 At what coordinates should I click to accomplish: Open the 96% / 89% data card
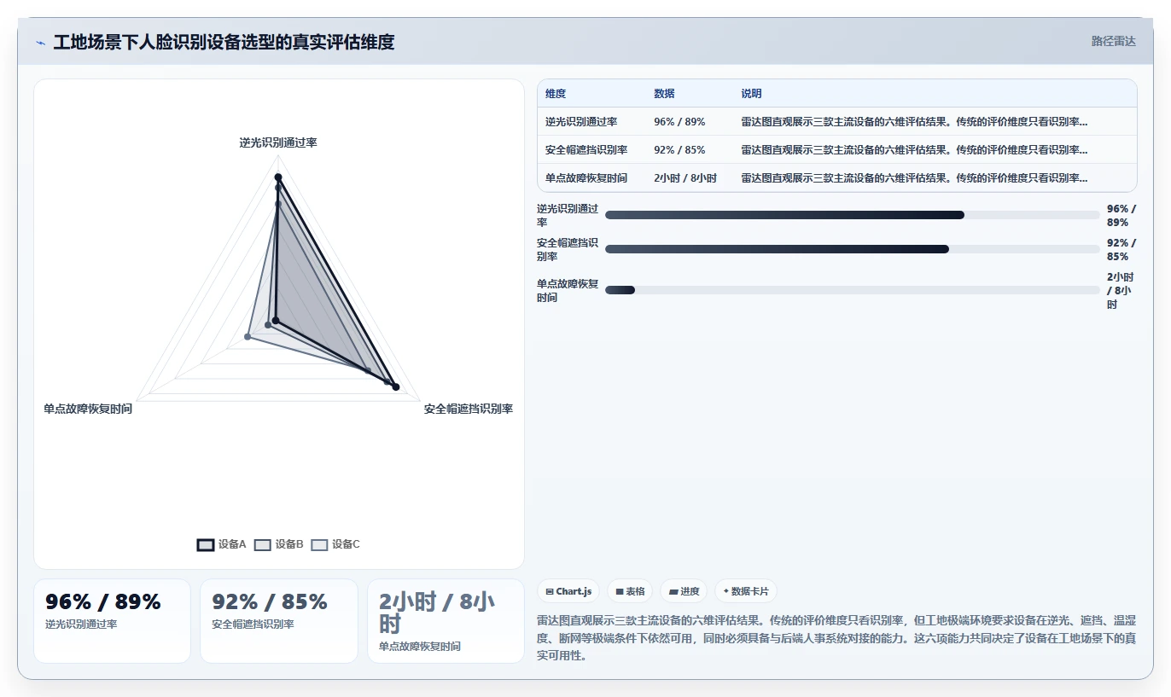point(112,621)
